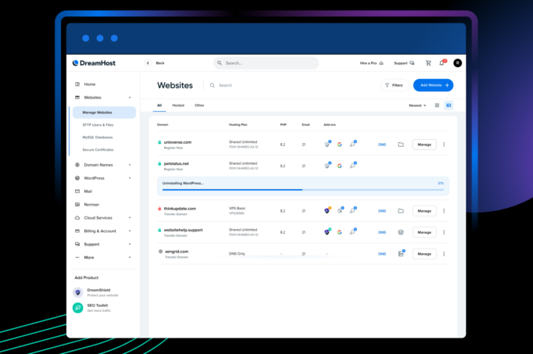Switch to list view layout
The image size is (533, 354).
pos(449,105)
